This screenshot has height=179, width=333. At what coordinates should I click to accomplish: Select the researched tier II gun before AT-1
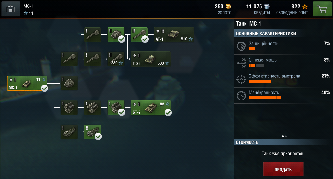pos(139,34)
